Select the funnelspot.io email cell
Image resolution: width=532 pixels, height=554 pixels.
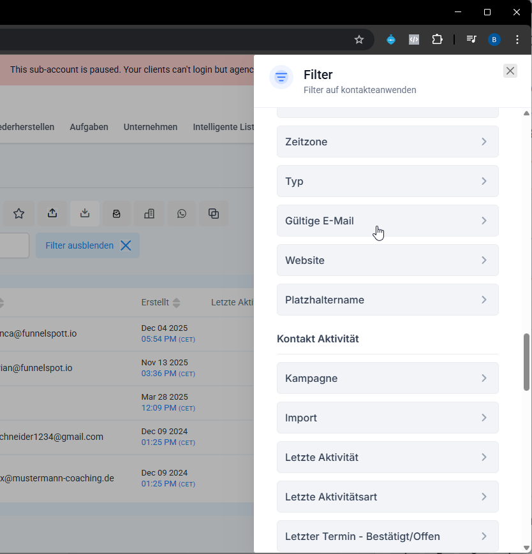(x=36, y=368)
